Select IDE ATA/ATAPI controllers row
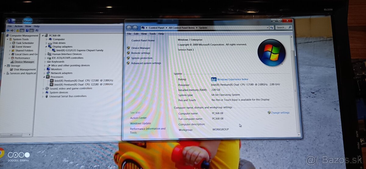The height and width of the screenshot is (169, 366). pyautogui.click(x=67, y=58)
